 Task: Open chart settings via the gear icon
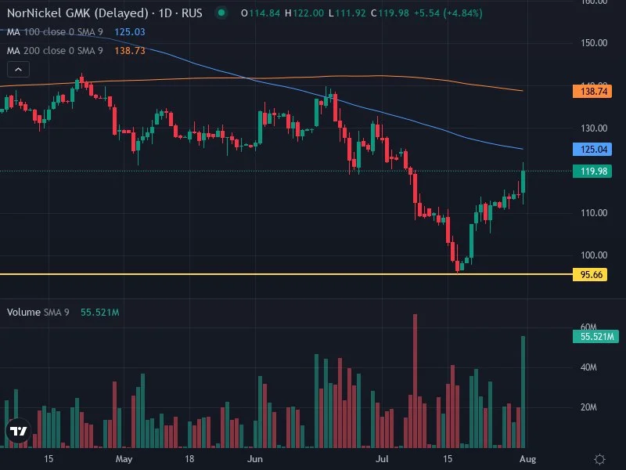pos(599,459)
